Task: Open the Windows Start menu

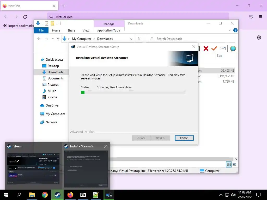Action: click(x=6, y=195)
